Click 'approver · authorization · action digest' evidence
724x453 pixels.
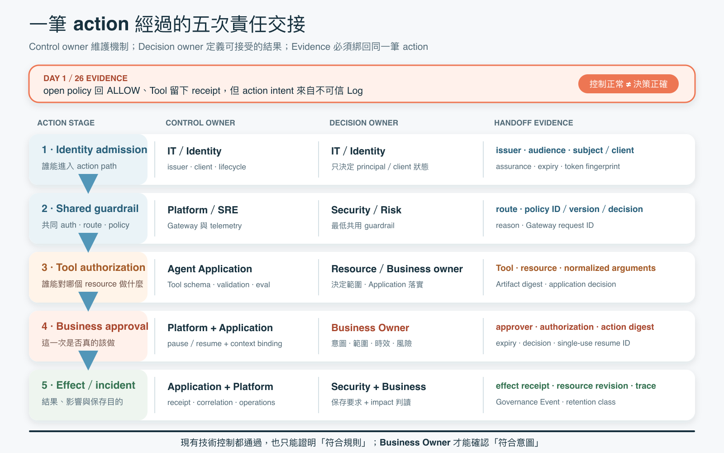click(575, 327)
